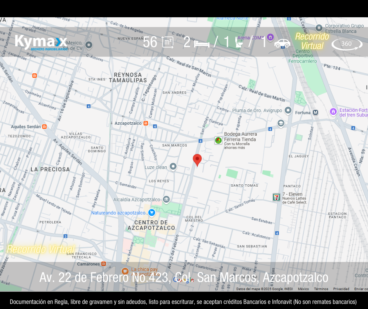Click the Av. Aquiles Serdán street label
368x309 pixels.
coord(68,152)
